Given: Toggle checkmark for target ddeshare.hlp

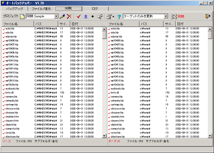Looking at the screenshot, I should 109,137.
